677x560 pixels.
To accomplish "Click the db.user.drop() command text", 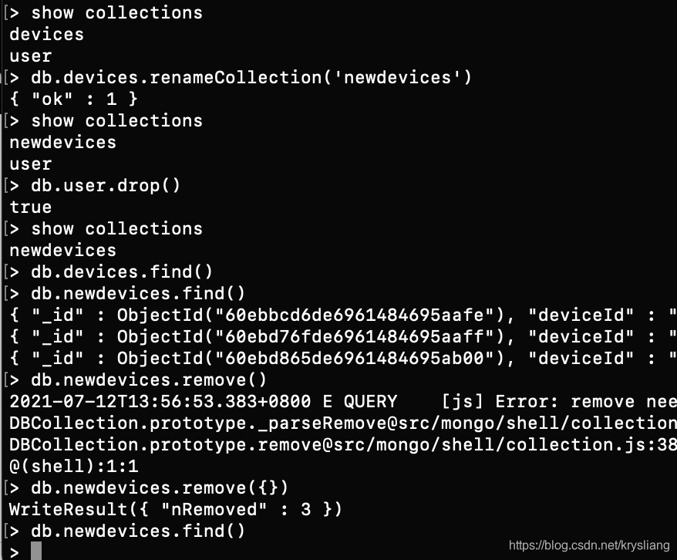I will [106, 186].
